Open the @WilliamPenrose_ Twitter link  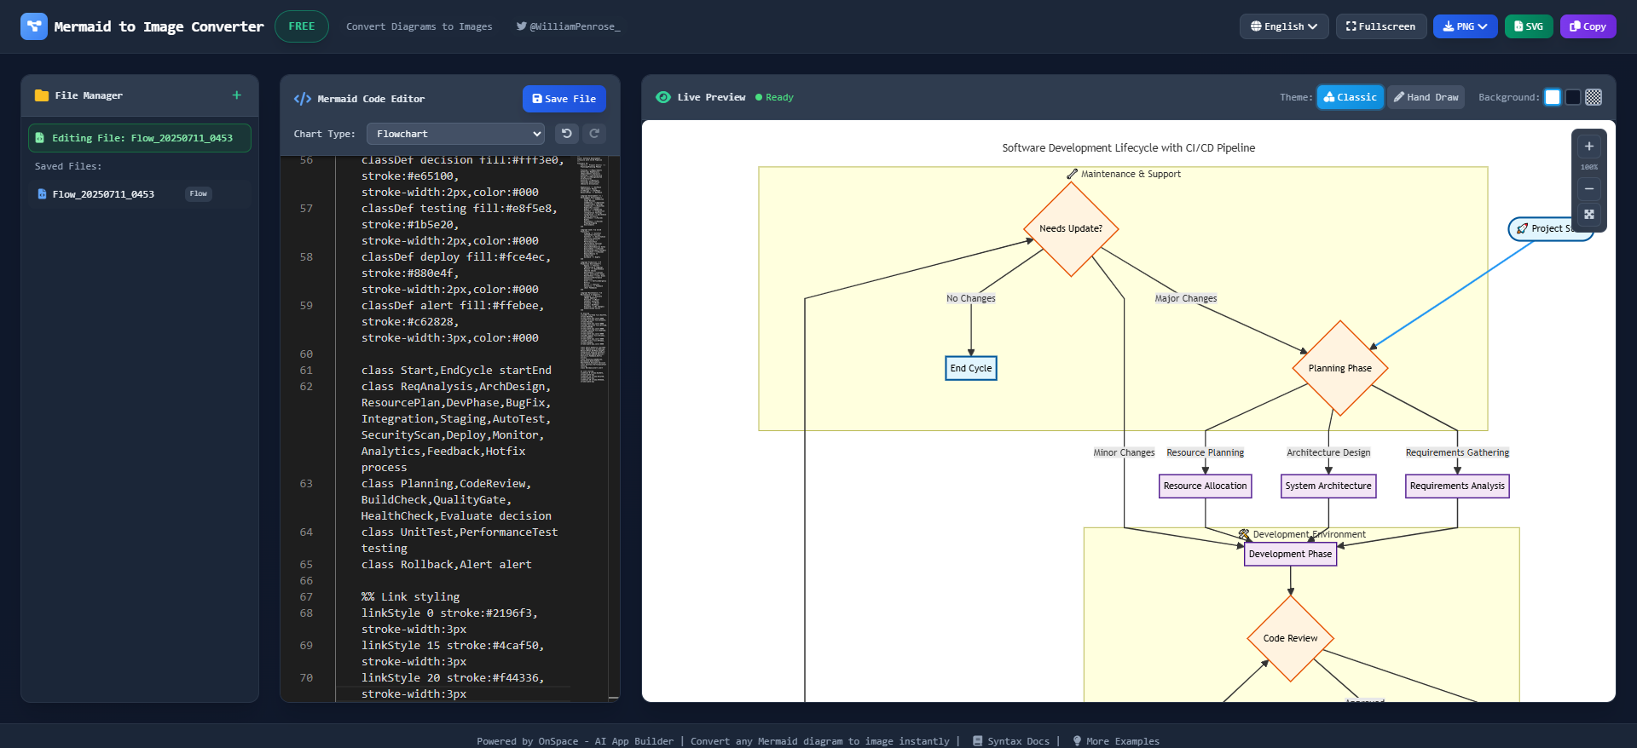(568, 26)
